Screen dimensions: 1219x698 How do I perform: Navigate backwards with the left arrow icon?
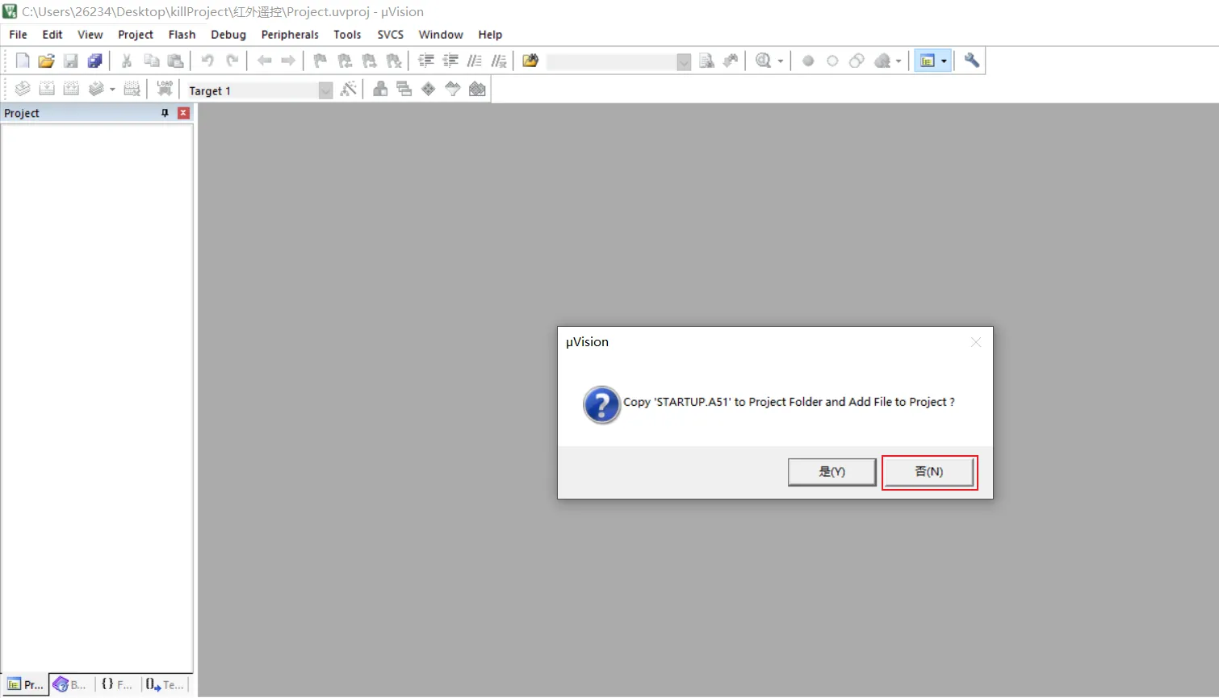click(x=264, y=61)
